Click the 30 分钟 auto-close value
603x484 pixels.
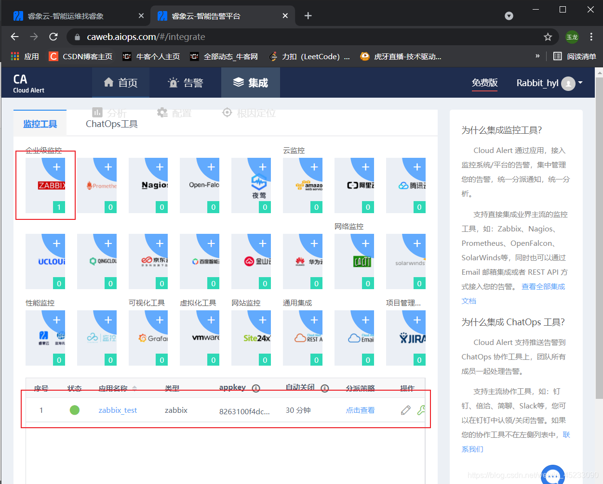click(x=298, y=410)
